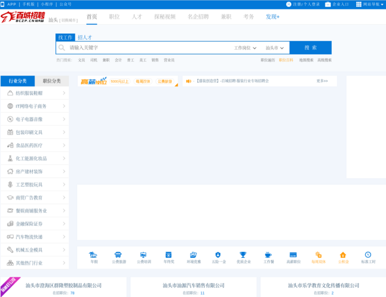This screenshot has width=386, height=297.
Task: Click hot search keyword 会计
Action: pyautogui.click(x=118, y=60)
